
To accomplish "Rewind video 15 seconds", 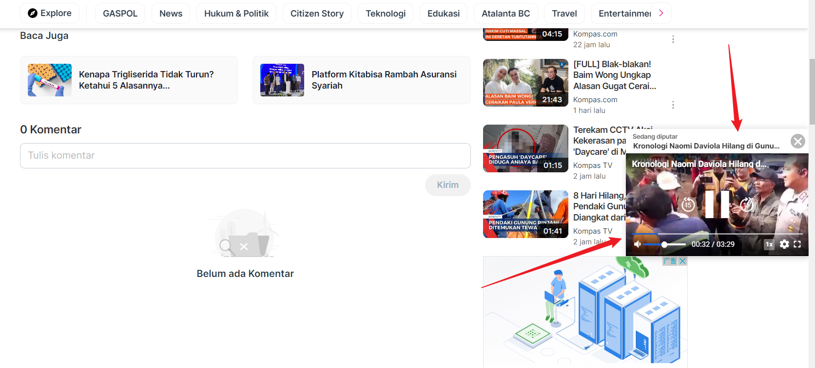I will pyautogui.click(x=688, y=204).
